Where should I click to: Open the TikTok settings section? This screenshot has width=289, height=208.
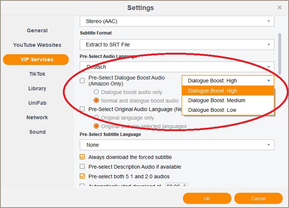[x=37, y=74]
